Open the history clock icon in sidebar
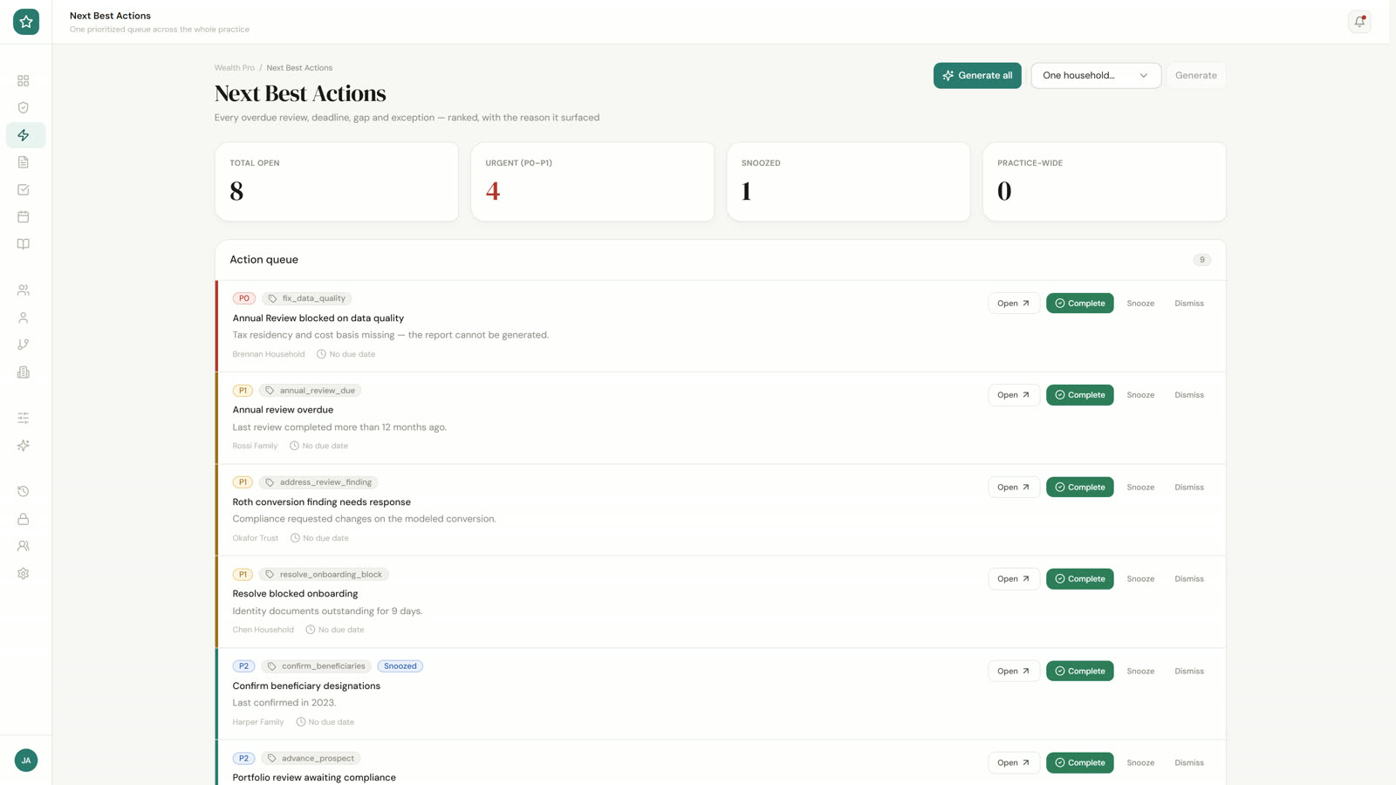The height and width of the screenshot is (785, 1396). [x=24, y=491]
